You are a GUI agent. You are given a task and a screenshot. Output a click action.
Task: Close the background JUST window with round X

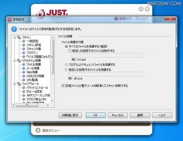click(x=147, y=9)
